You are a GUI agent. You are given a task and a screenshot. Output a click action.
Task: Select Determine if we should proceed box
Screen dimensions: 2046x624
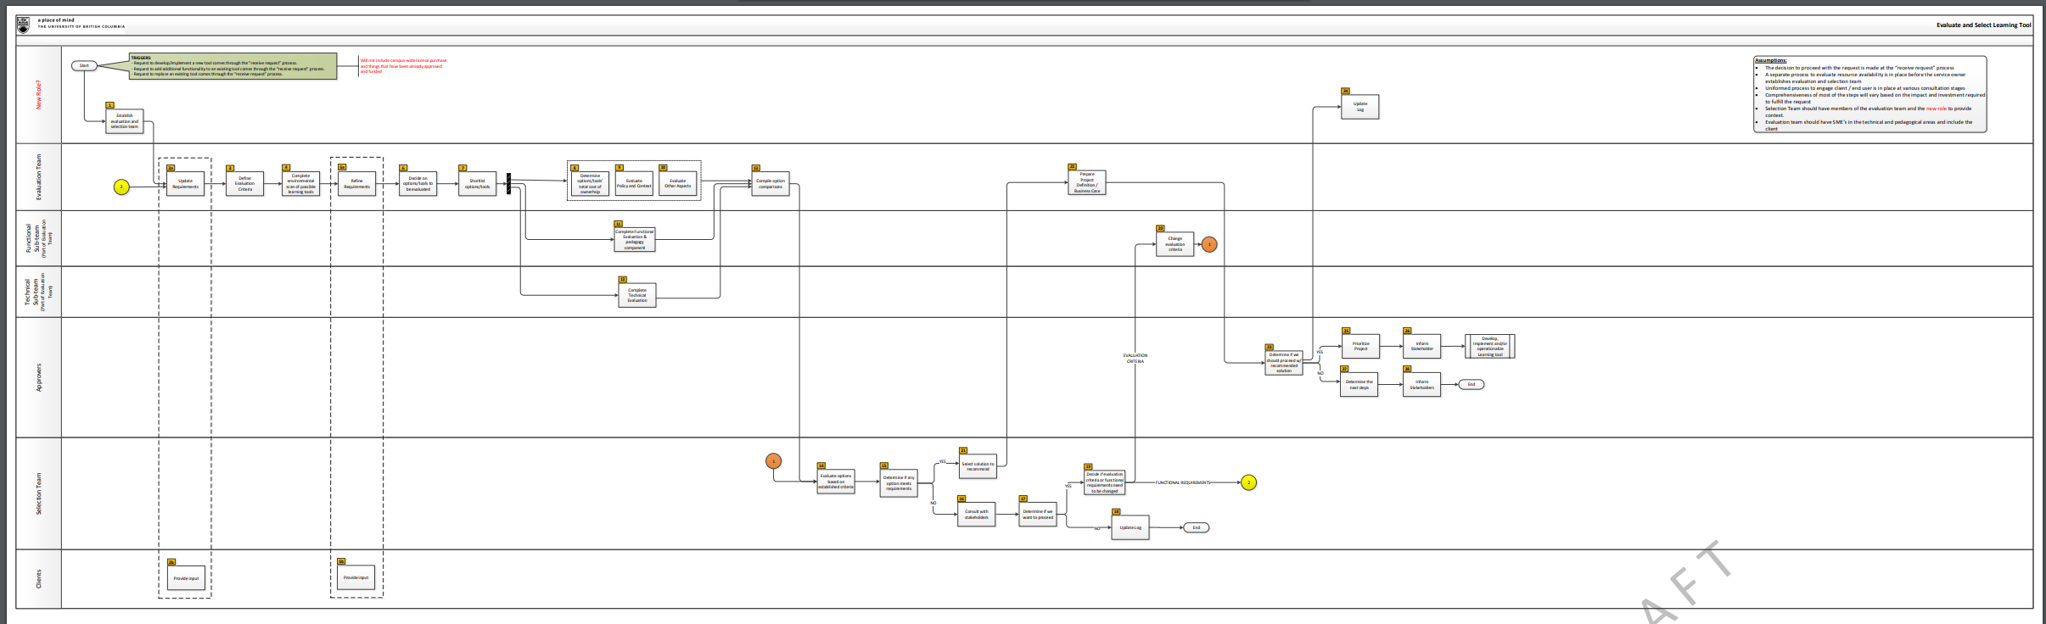[x=1284, y=363]
